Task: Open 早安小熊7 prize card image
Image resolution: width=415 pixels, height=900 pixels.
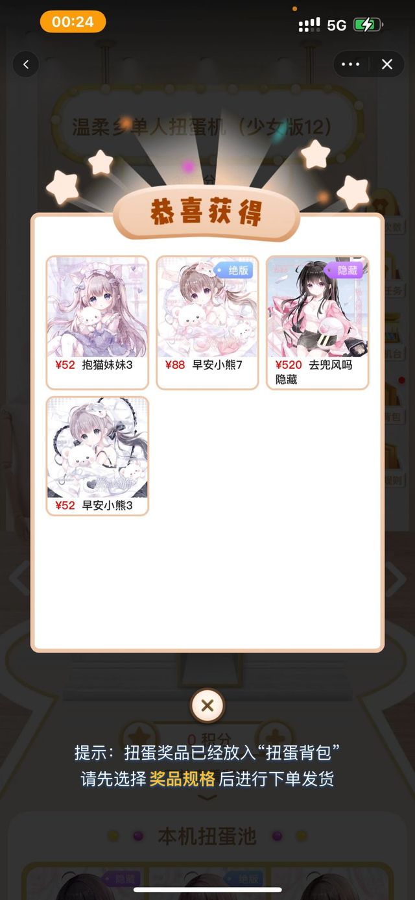Action: pyautogui.click(x=207, y=308)
